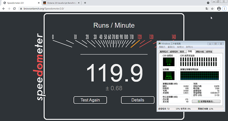Click gauge label 120
228x121 pixels.
[139, 37]
